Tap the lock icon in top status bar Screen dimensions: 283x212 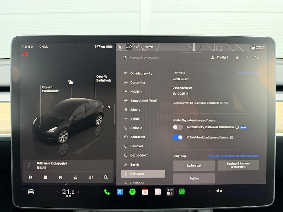point(119,47)
